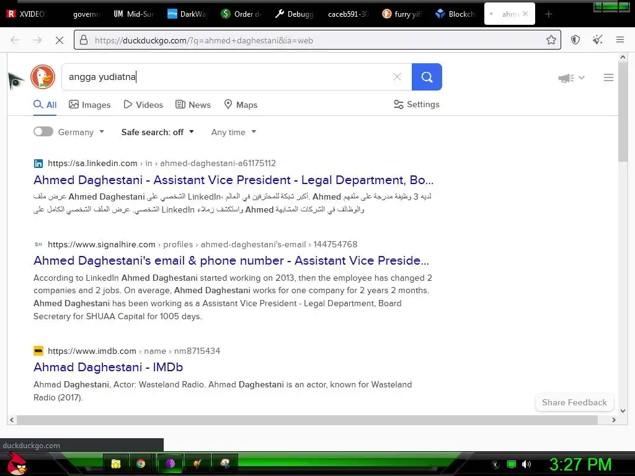This screenshot has width=635, height=476.
Task: Click the scrollbar down arrow
Action: [623, 410]
